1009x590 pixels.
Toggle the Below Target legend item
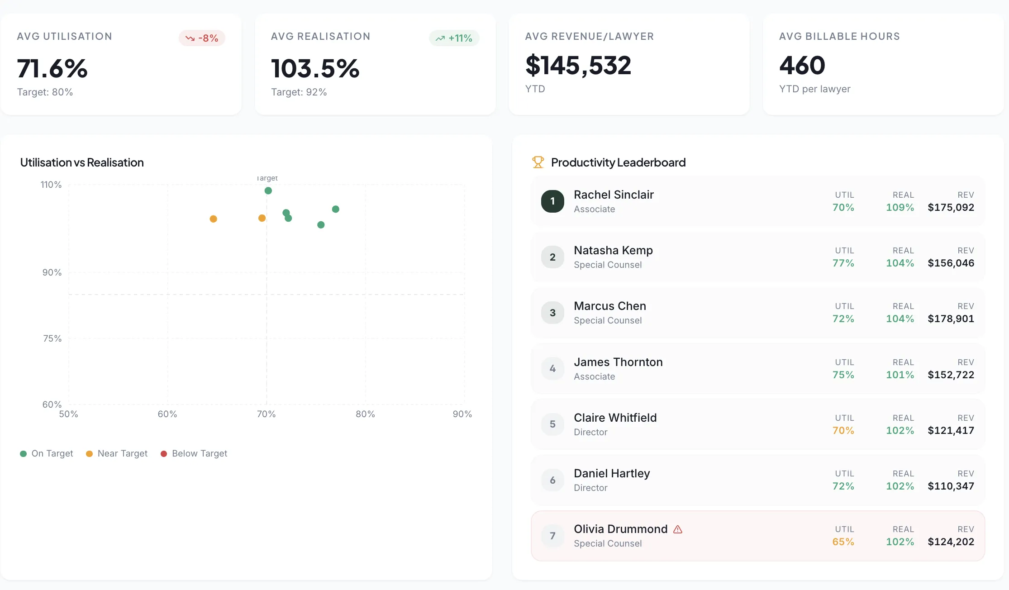tap(194, 453)
